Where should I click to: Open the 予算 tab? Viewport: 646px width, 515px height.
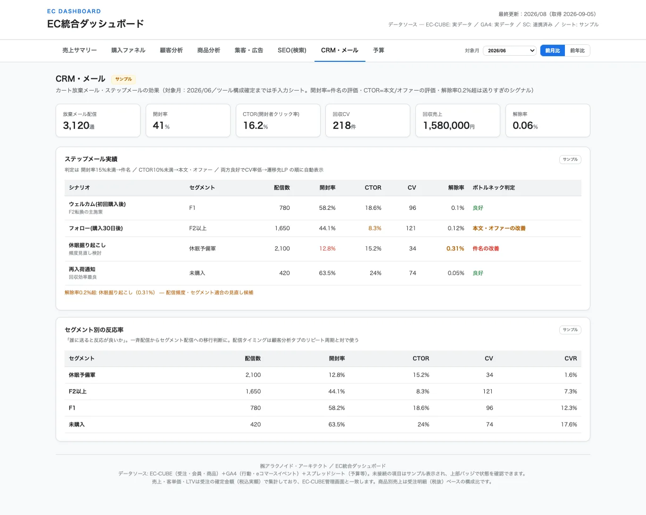click(x=379, y=50)
